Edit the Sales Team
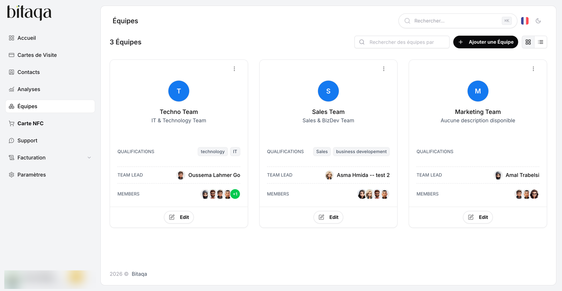The height and width of the screenshot is (291, 562). [x=328, y=217]
